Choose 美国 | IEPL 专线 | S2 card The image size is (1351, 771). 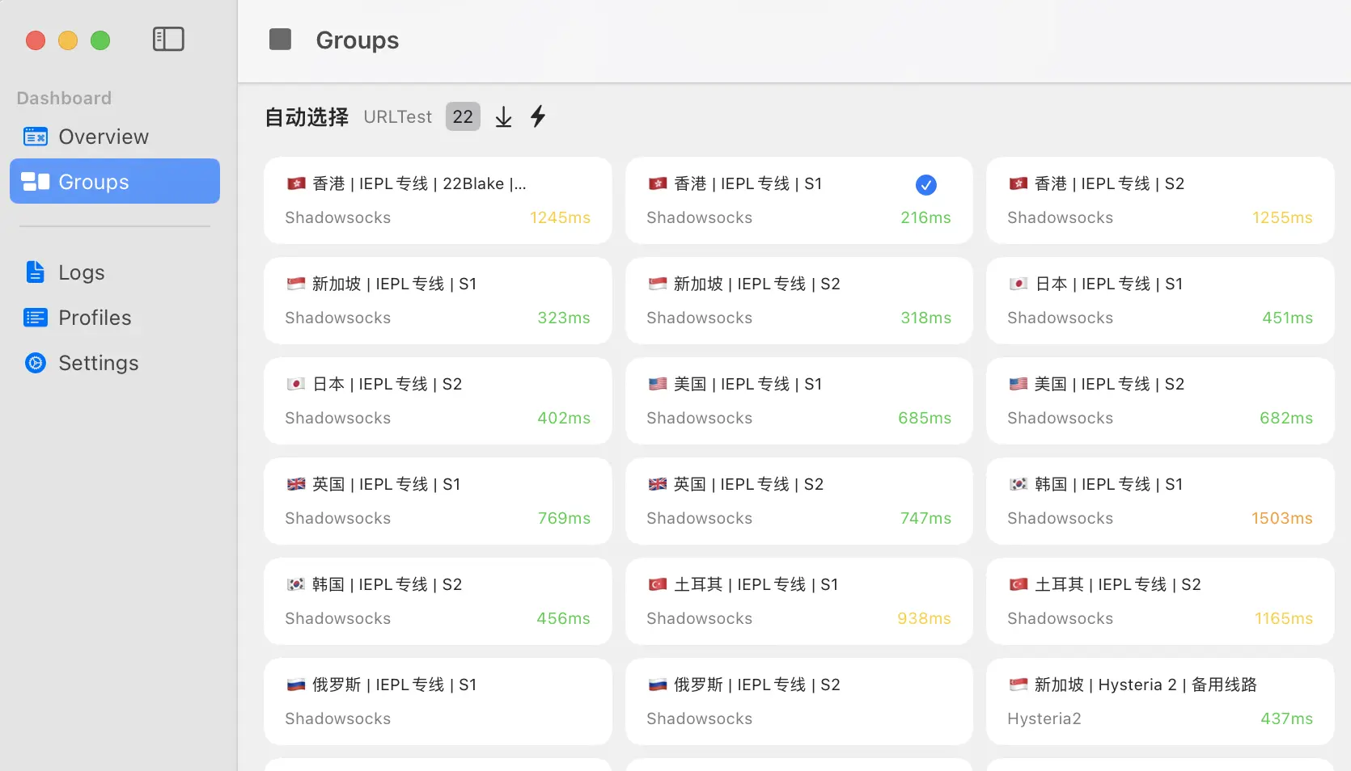[x=1159, y=401]
